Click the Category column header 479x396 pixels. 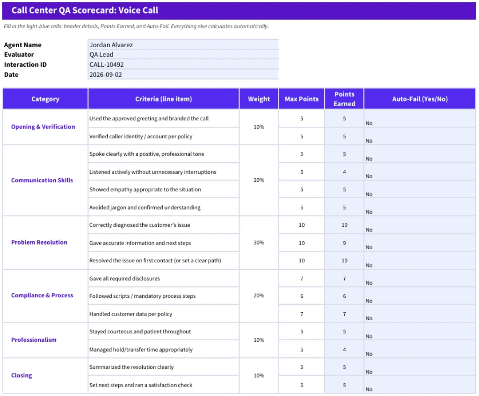point(45,99)
